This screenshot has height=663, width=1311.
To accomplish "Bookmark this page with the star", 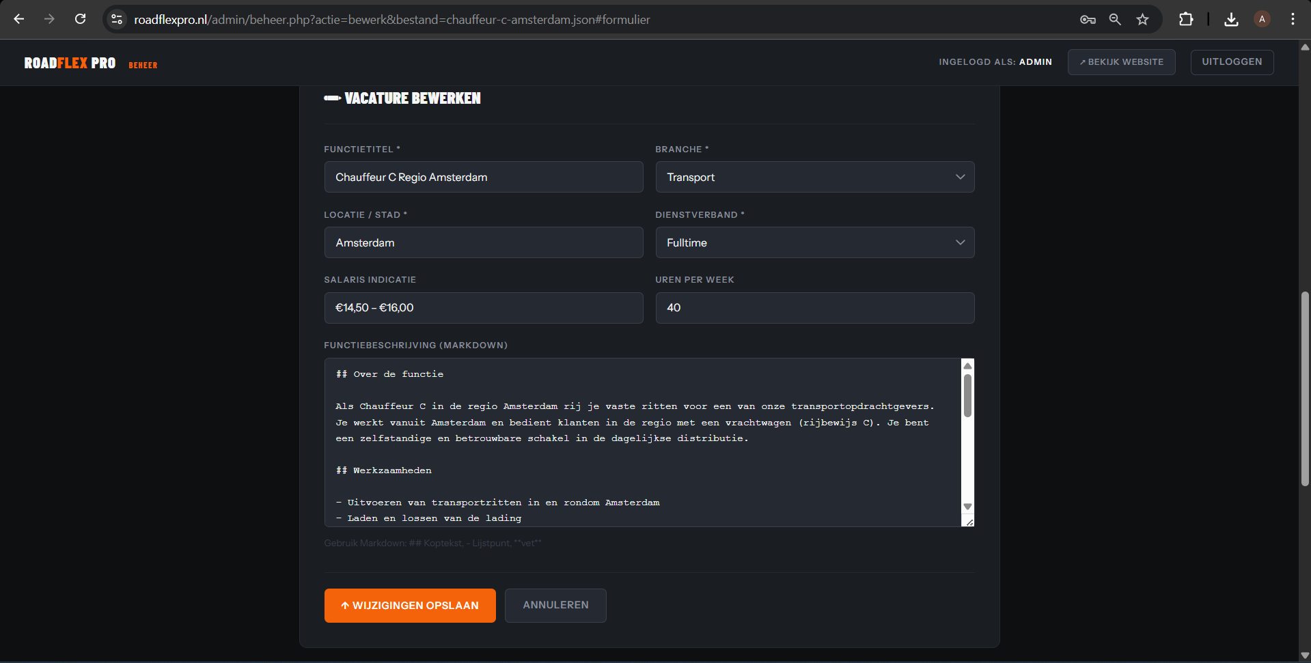I will 1143,19.
